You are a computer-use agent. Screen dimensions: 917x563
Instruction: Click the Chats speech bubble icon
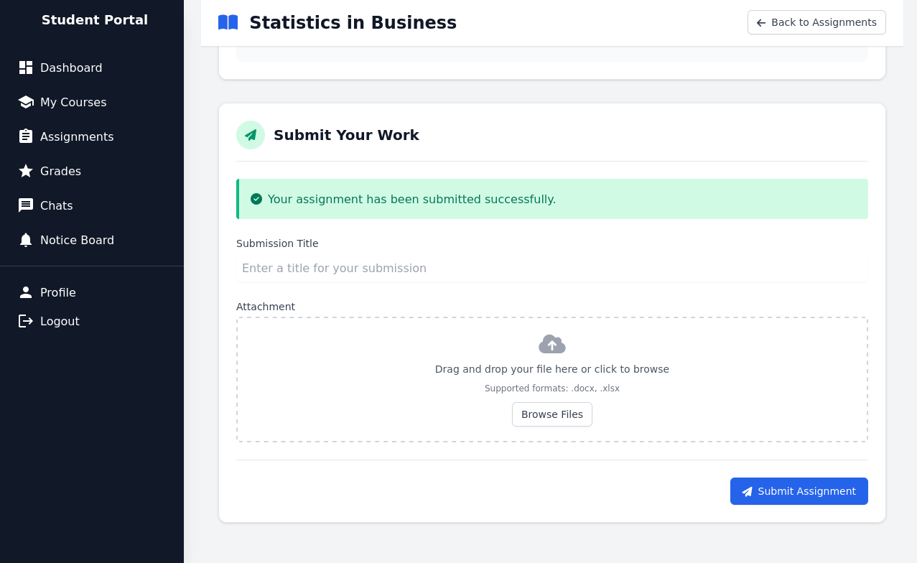pos(26,205)
